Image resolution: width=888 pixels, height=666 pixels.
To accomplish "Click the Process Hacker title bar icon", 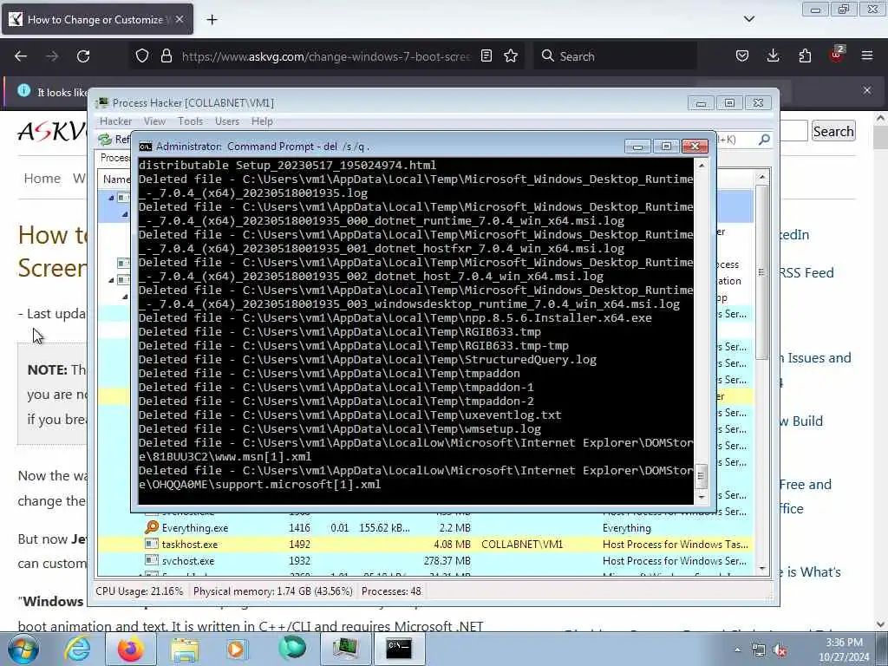I will pos(102,102).
